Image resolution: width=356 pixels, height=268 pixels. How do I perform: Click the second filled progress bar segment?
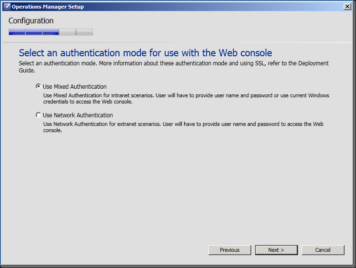coord(34,32)
